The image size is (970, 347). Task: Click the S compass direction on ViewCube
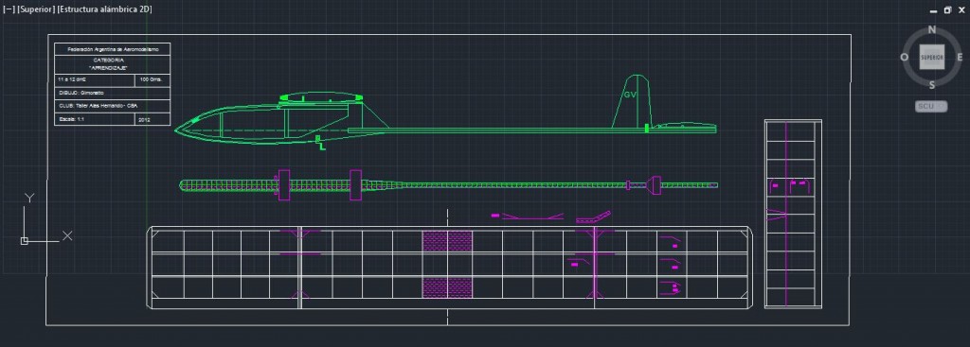pyautogui.click(x=932, y=86)
